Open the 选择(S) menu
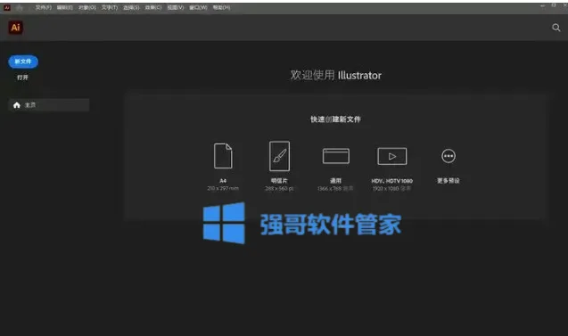This screenshot has height=336, width=568. [131, 8]
